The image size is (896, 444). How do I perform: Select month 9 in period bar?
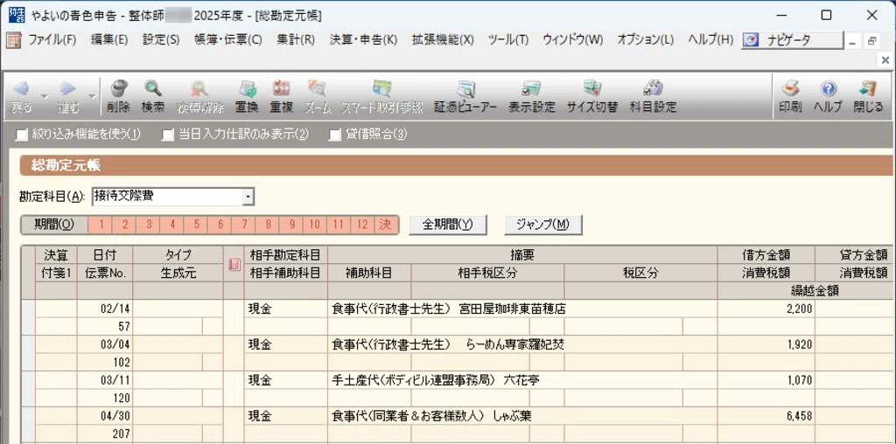pos(291,225)
